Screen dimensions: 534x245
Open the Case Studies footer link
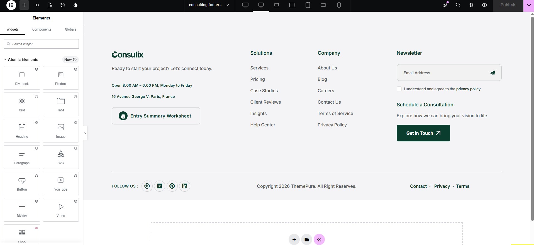click(x=264, y=91)
